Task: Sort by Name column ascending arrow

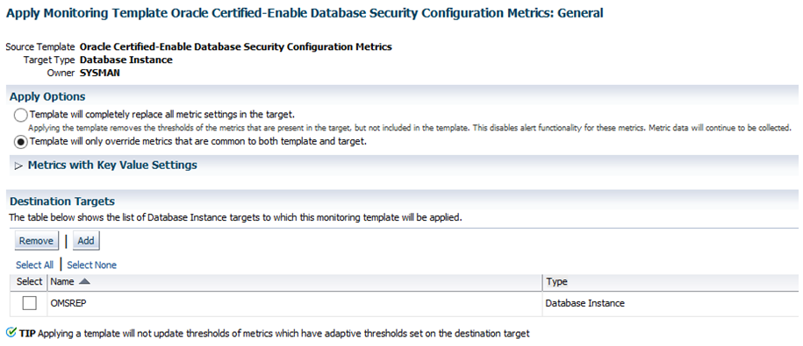Action: click(x=85, y=281)
